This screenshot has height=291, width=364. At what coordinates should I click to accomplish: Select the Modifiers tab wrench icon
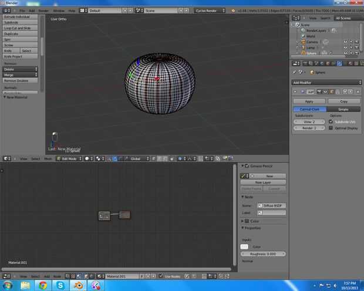click(x=339, y=63)
